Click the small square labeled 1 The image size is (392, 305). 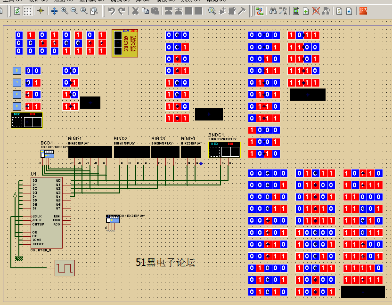(17, 82)
